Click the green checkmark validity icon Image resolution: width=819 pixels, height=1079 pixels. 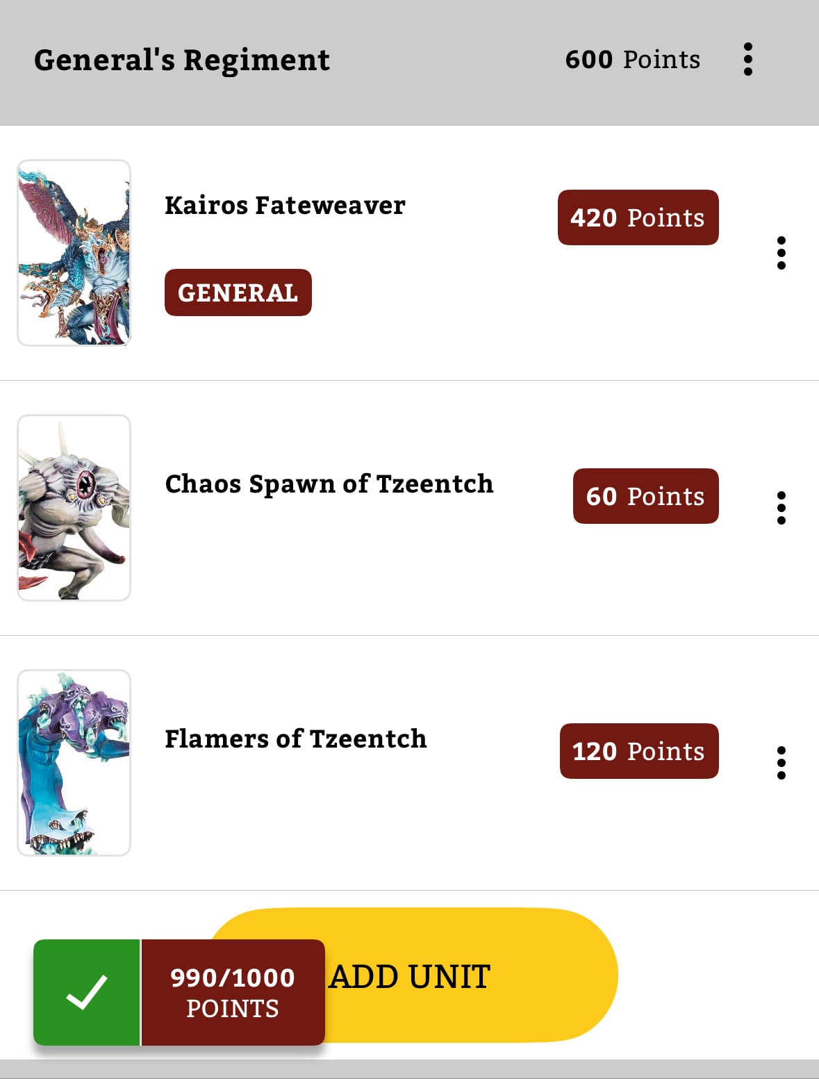pyautogui.click(x=87, y=992)
